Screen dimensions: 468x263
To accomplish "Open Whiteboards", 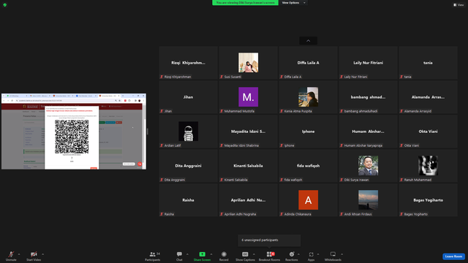I will (x=333, y=256).
